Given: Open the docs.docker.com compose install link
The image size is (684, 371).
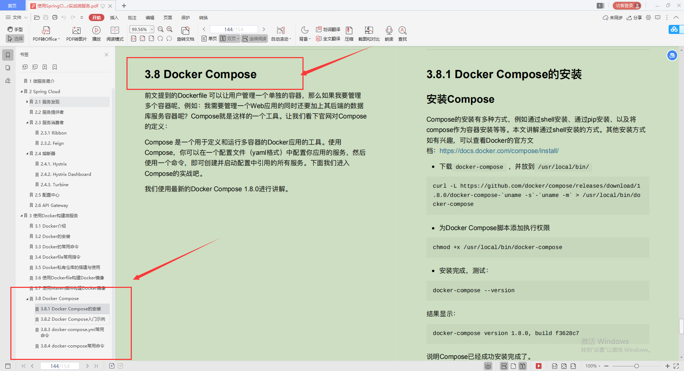Looking at the screenshot, I should (499, 151).
